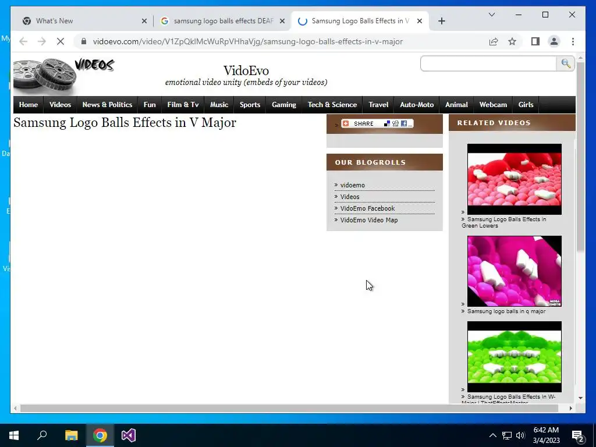This screenshot has width=596, height=447.
Task: Open the Film & Tv category
Action: coord(183,105)
